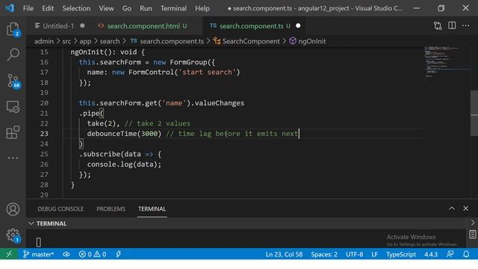Image resolution: width=478 pixels, height=269 pixels.
Task: Click the VS Code logo icon
Action: (10, 8)
